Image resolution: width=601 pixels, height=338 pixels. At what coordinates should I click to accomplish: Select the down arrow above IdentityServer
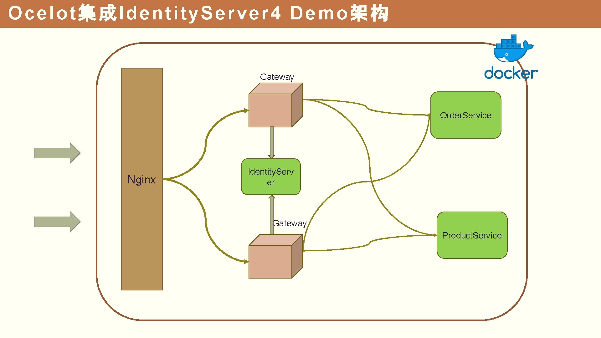[272, 142]
